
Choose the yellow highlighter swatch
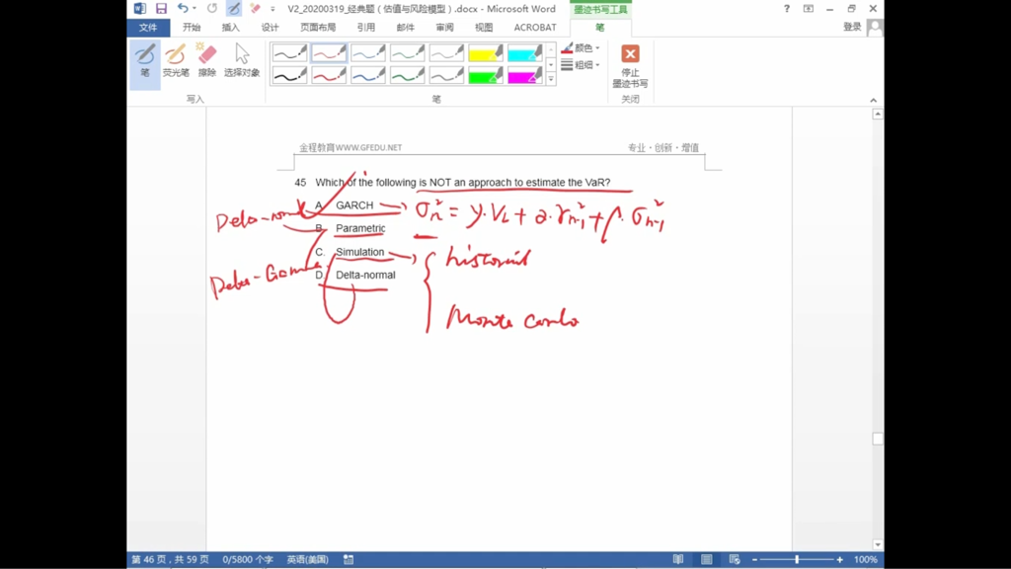pos(486,53)
